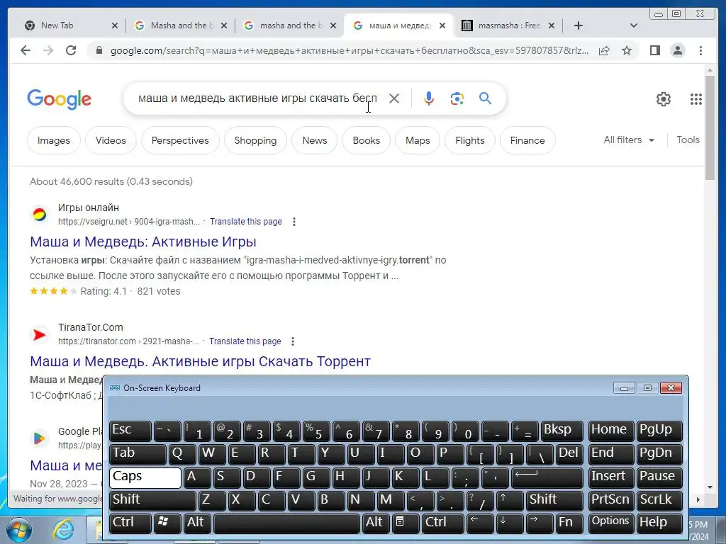Click the blue search magnifier button
The image size is (726, 544).
(x=485, y=98)
